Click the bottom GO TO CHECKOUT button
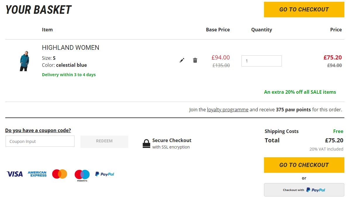The width and height of the screenshot is (347, 198). (304, 165)
